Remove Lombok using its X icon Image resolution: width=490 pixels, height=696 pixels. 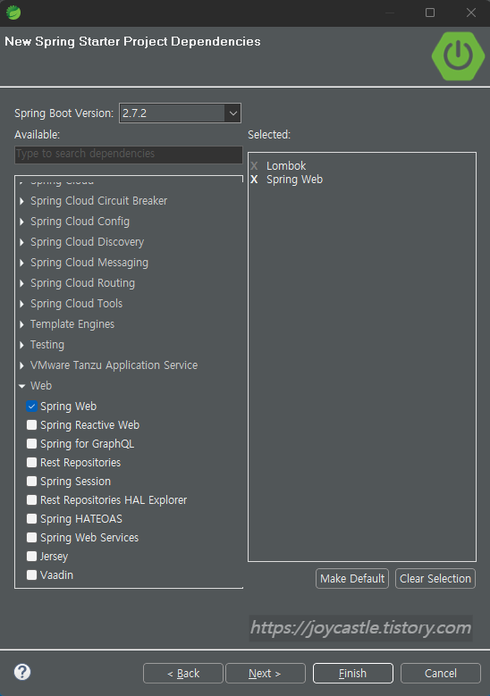[254, 166]
